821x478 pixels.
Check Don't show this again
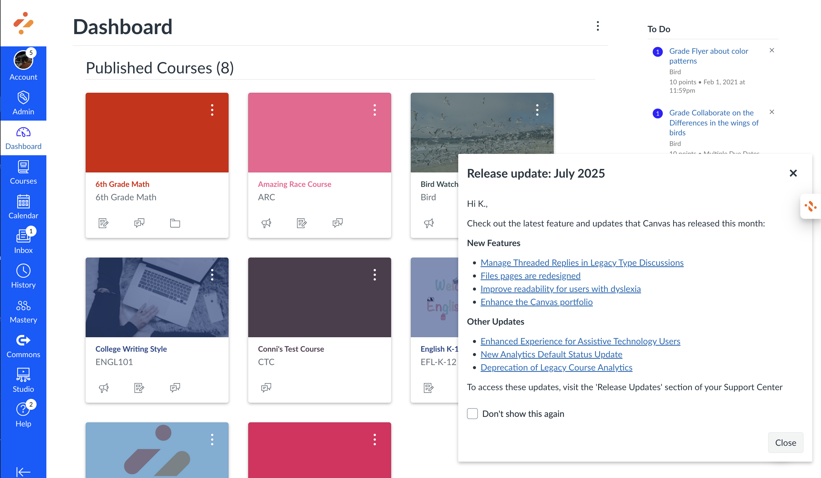(x=472, y=414)
